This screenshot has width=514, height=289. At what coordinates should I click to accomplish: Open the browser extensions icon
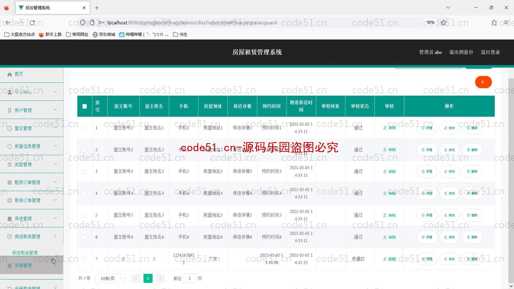(x=494, y=23)
